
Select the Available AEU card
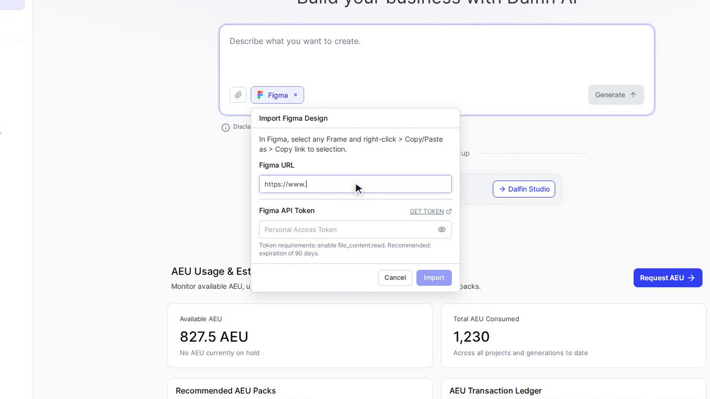click(x=300, y=335)
